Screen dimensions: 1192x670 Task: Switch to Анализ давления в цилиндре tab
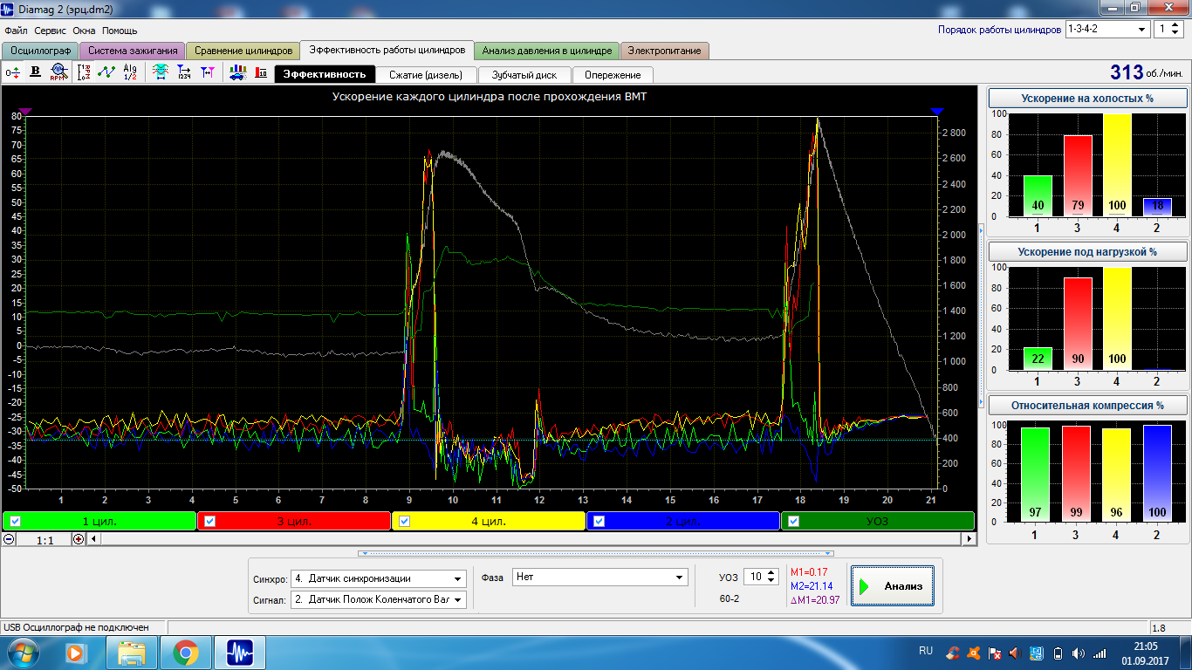click(x=547, y=51)
